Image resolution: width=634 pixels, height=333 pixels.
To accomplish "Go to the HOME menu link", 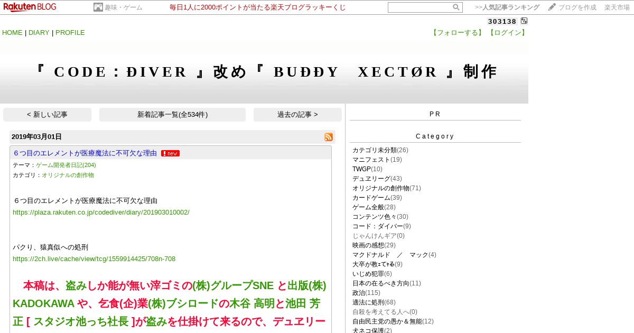I will [12, 33].
